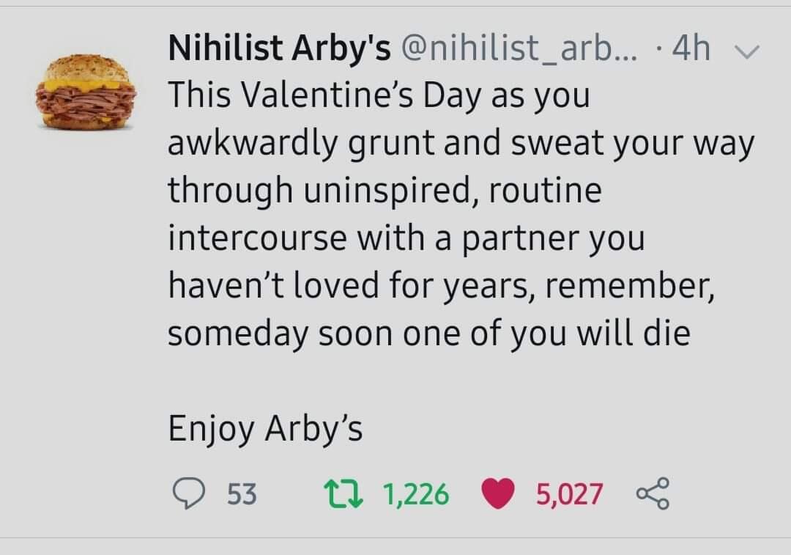791x555 pixels.
Task: Click the 4h timestamp
Action: (691, 48)
